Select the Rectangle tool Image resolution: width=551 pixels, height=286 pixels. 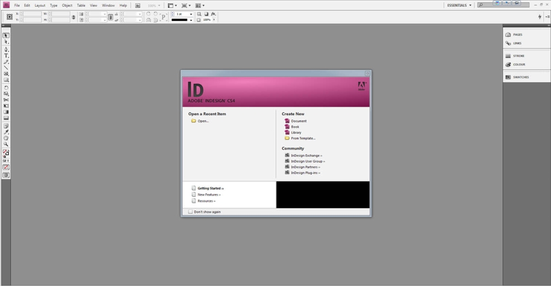pyautogui.click(x=6, y=80)
